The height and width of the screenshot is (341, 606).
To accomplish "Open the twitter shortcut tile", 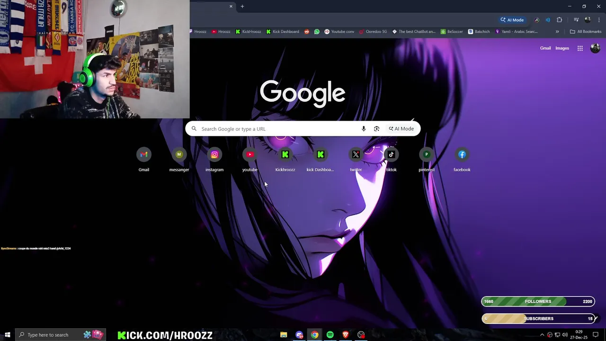I will [x=356, y=160].
